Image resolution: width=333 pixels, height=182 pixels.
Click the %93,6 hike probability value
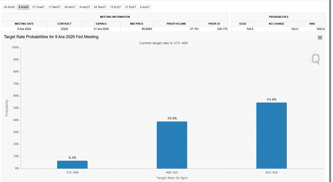321,29
